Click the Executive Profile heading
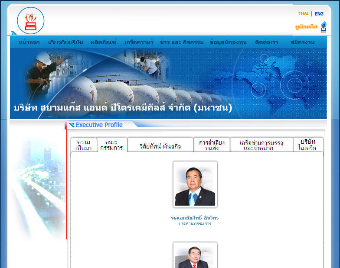Image resolution: width=340 pixels, height=268 pixels. click(99, 125)
